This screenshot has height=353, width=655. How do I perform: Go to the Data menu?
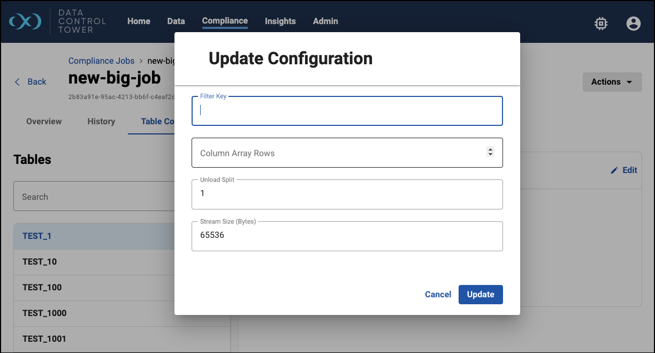tap(176, 21)
